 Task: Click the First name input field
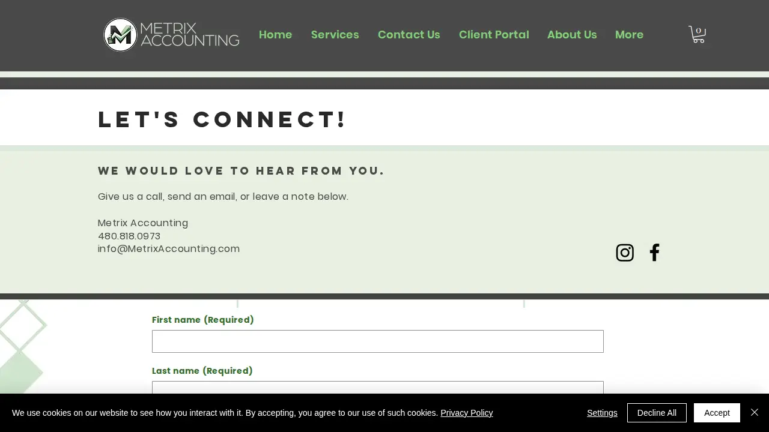(378, 341)
